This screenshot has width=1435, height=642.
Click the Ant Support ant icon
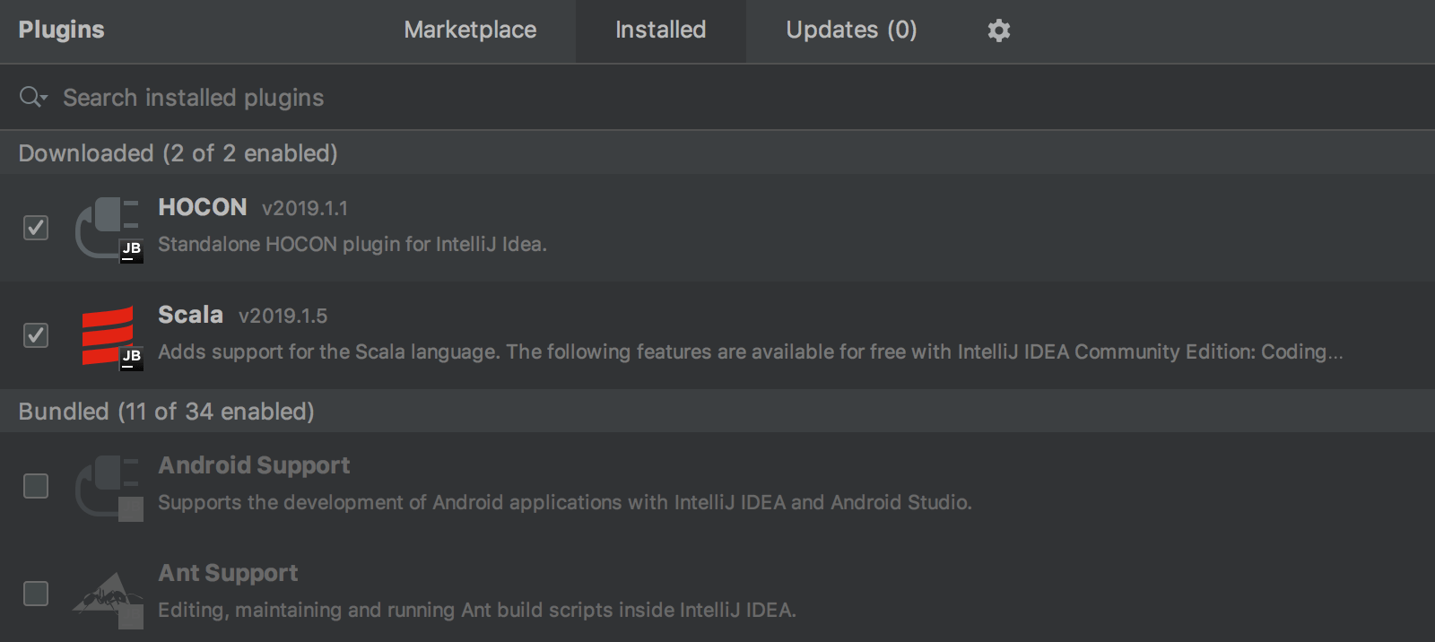pos(109,594)
